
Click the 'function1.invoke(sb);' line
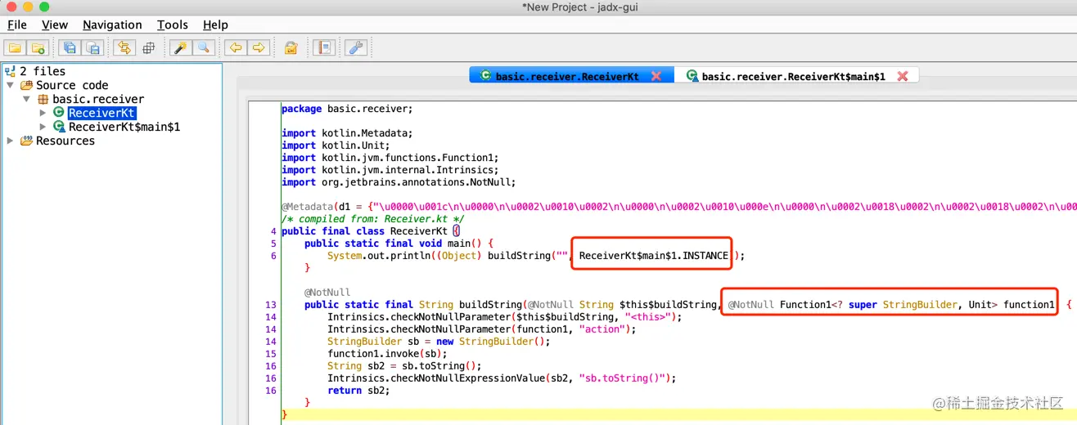[388, 354]
